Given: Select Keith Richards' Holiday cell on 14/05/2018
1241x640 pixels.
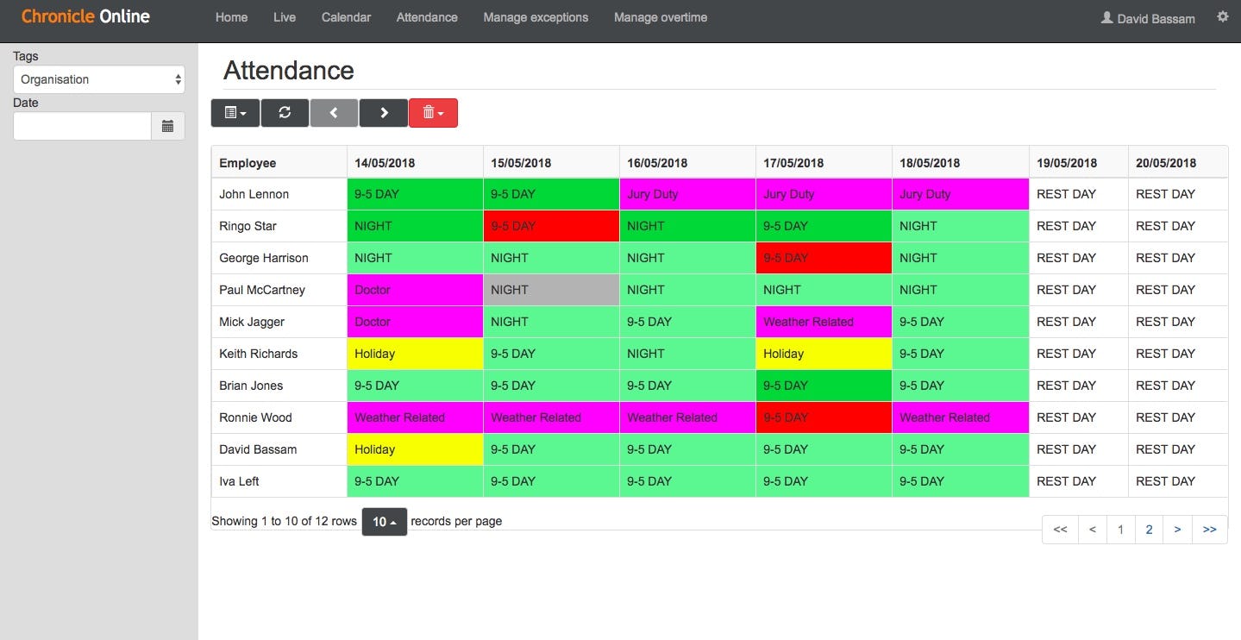Looking at the screenshot, I should point(414,354).
